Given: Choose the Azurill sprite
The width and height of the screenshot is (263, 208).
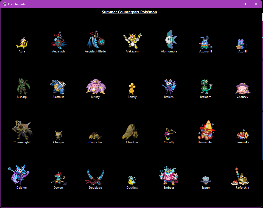Looking at the screenshot, I should click(x=242, y=44).
